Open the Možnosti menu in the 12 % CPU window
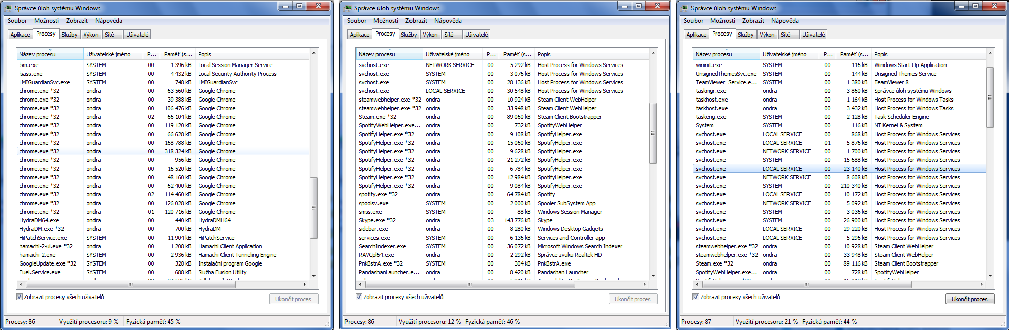1009x330 pixels. pyautogui.click(x=386, y=21)
